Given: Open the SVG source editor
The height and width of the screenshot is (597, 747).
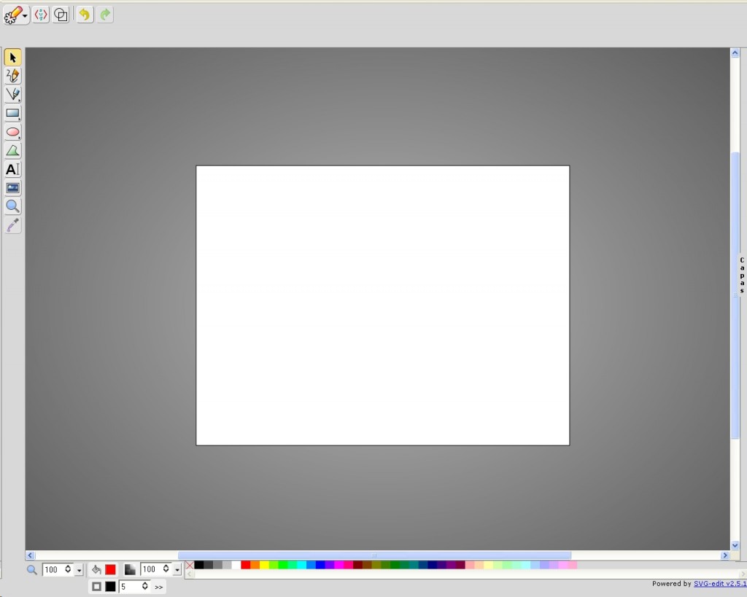Looking at the screenshot, I should 41,15.
